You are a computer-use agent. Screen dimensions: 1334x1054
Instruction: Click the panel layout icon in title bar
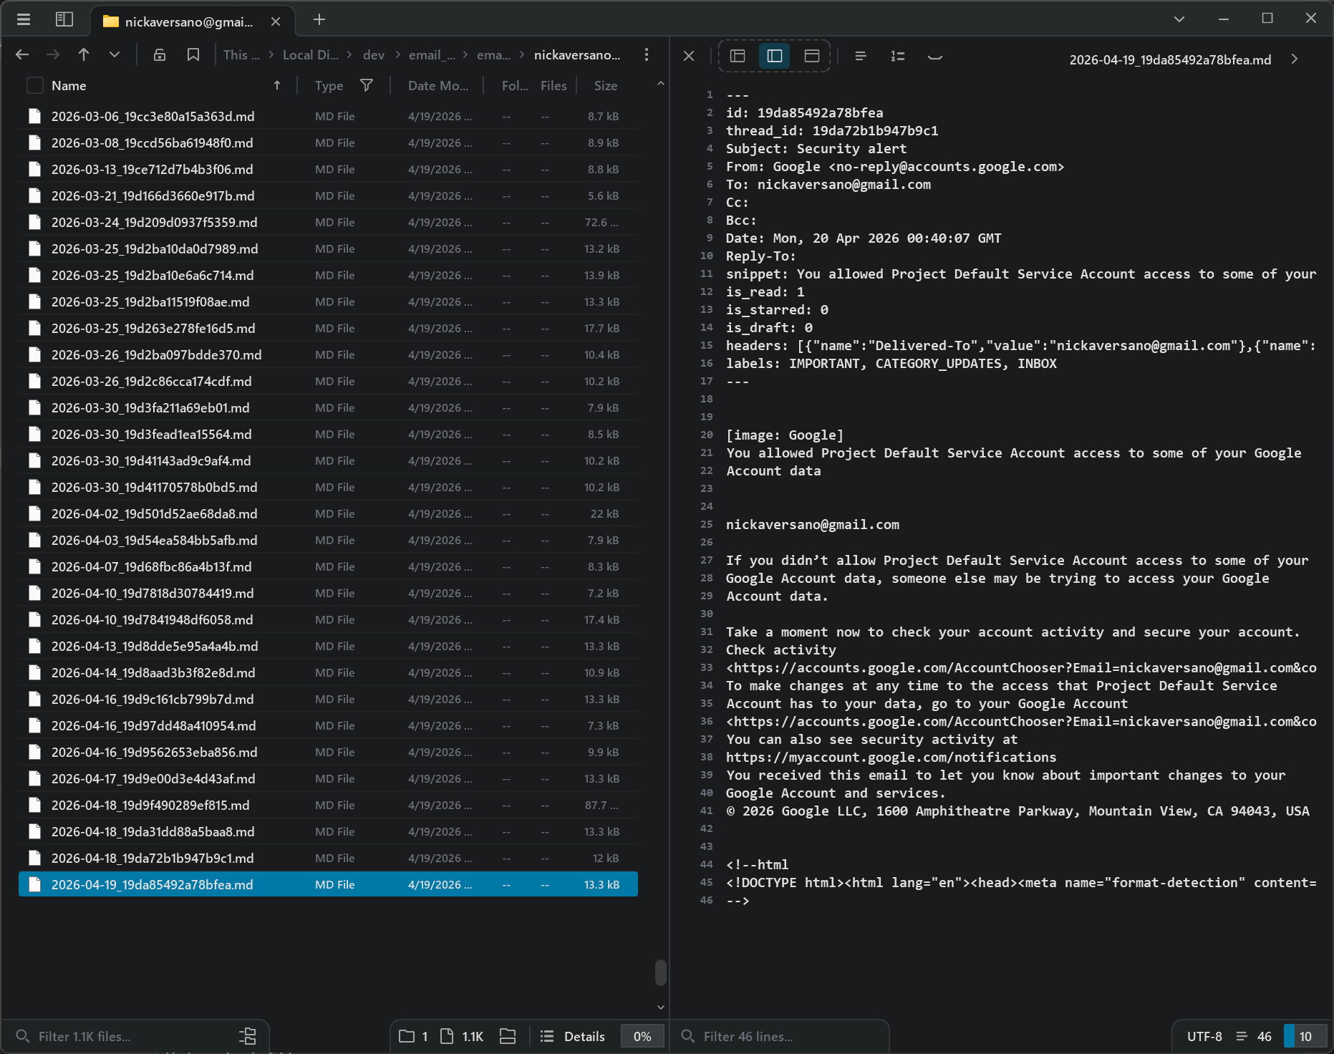pyautogui.click(x=64, y=19)
